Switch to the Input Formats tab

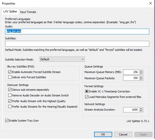(x=28, y=12)
